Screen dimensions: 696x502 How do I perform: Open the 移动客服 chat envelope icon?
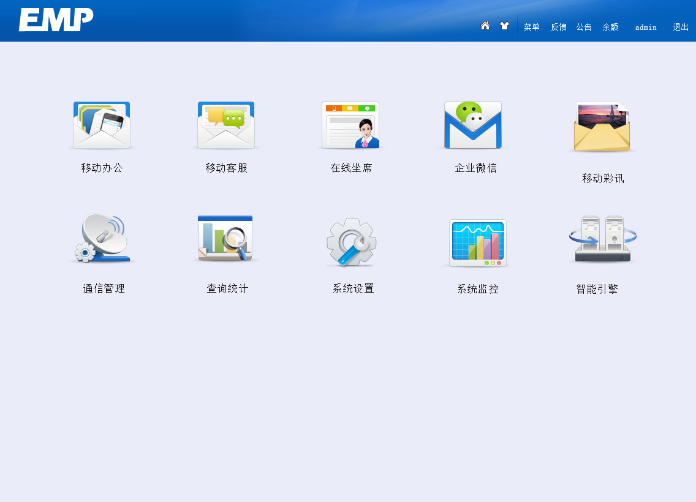click(x=226, y=125)
